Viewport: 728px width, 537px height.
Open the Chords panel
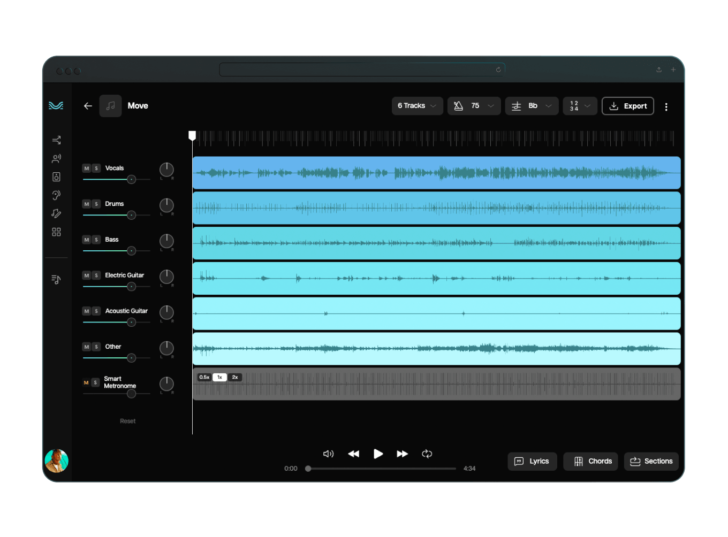point(590,461)
